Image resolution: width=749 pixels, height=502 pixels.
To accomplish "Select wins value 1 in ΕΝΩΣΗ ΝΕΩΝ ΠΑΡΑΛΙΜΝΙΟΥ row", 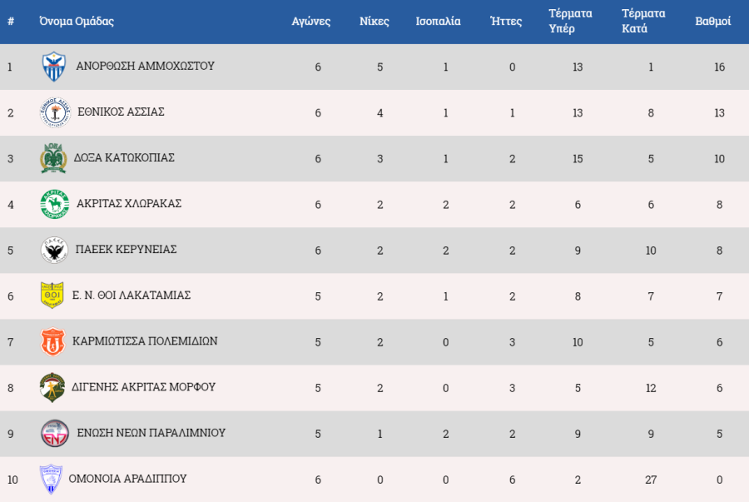I will pos(379,434).
